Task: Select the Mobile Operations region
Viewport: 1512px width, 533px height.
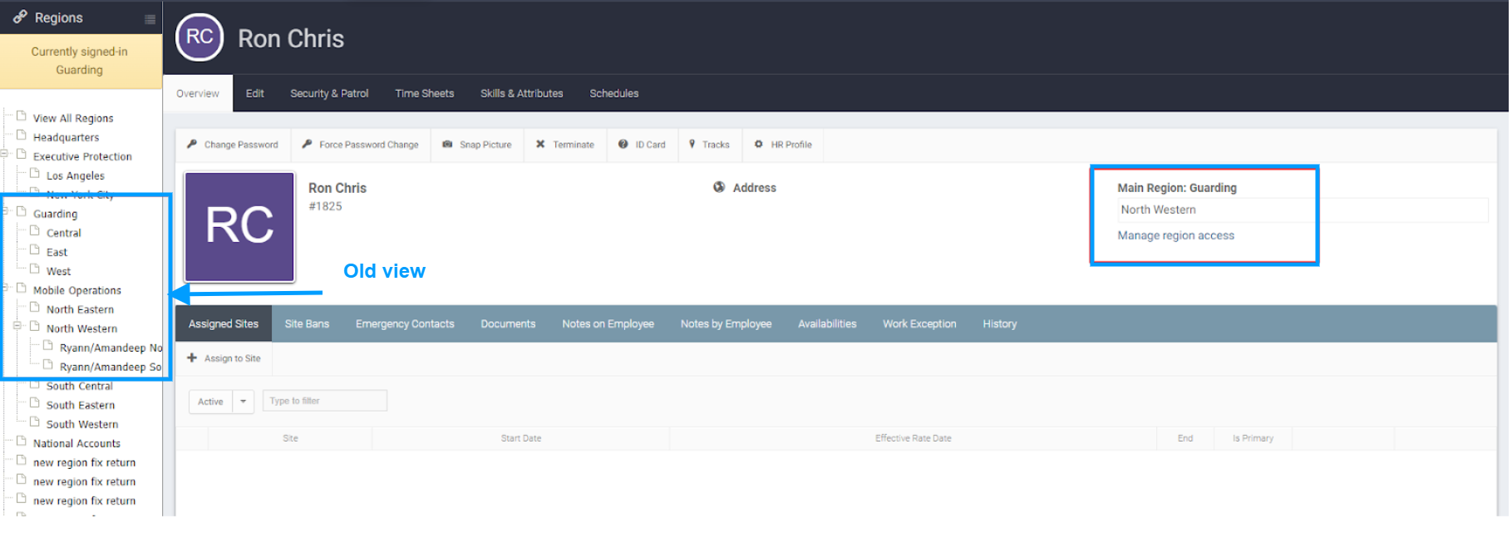Action: [77, 290]
